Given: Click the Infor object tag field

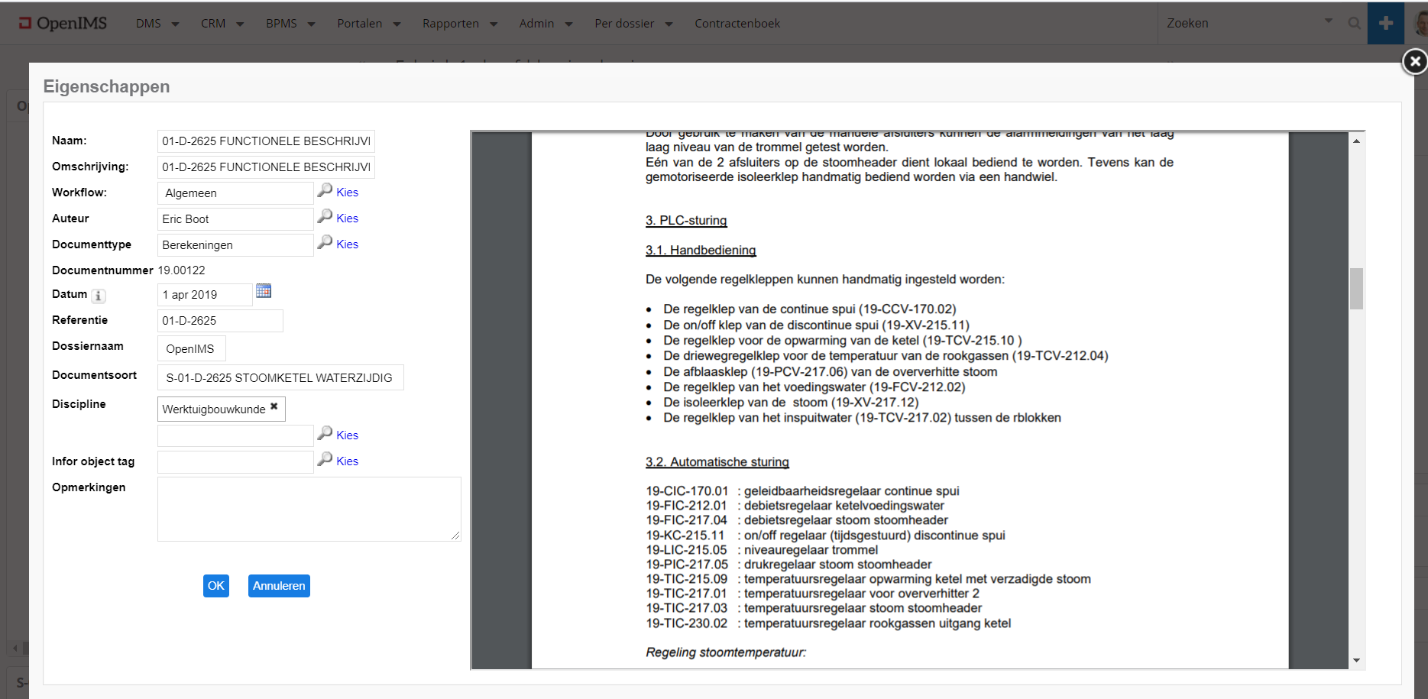Looking at the screenshot, I should (235, 461).
